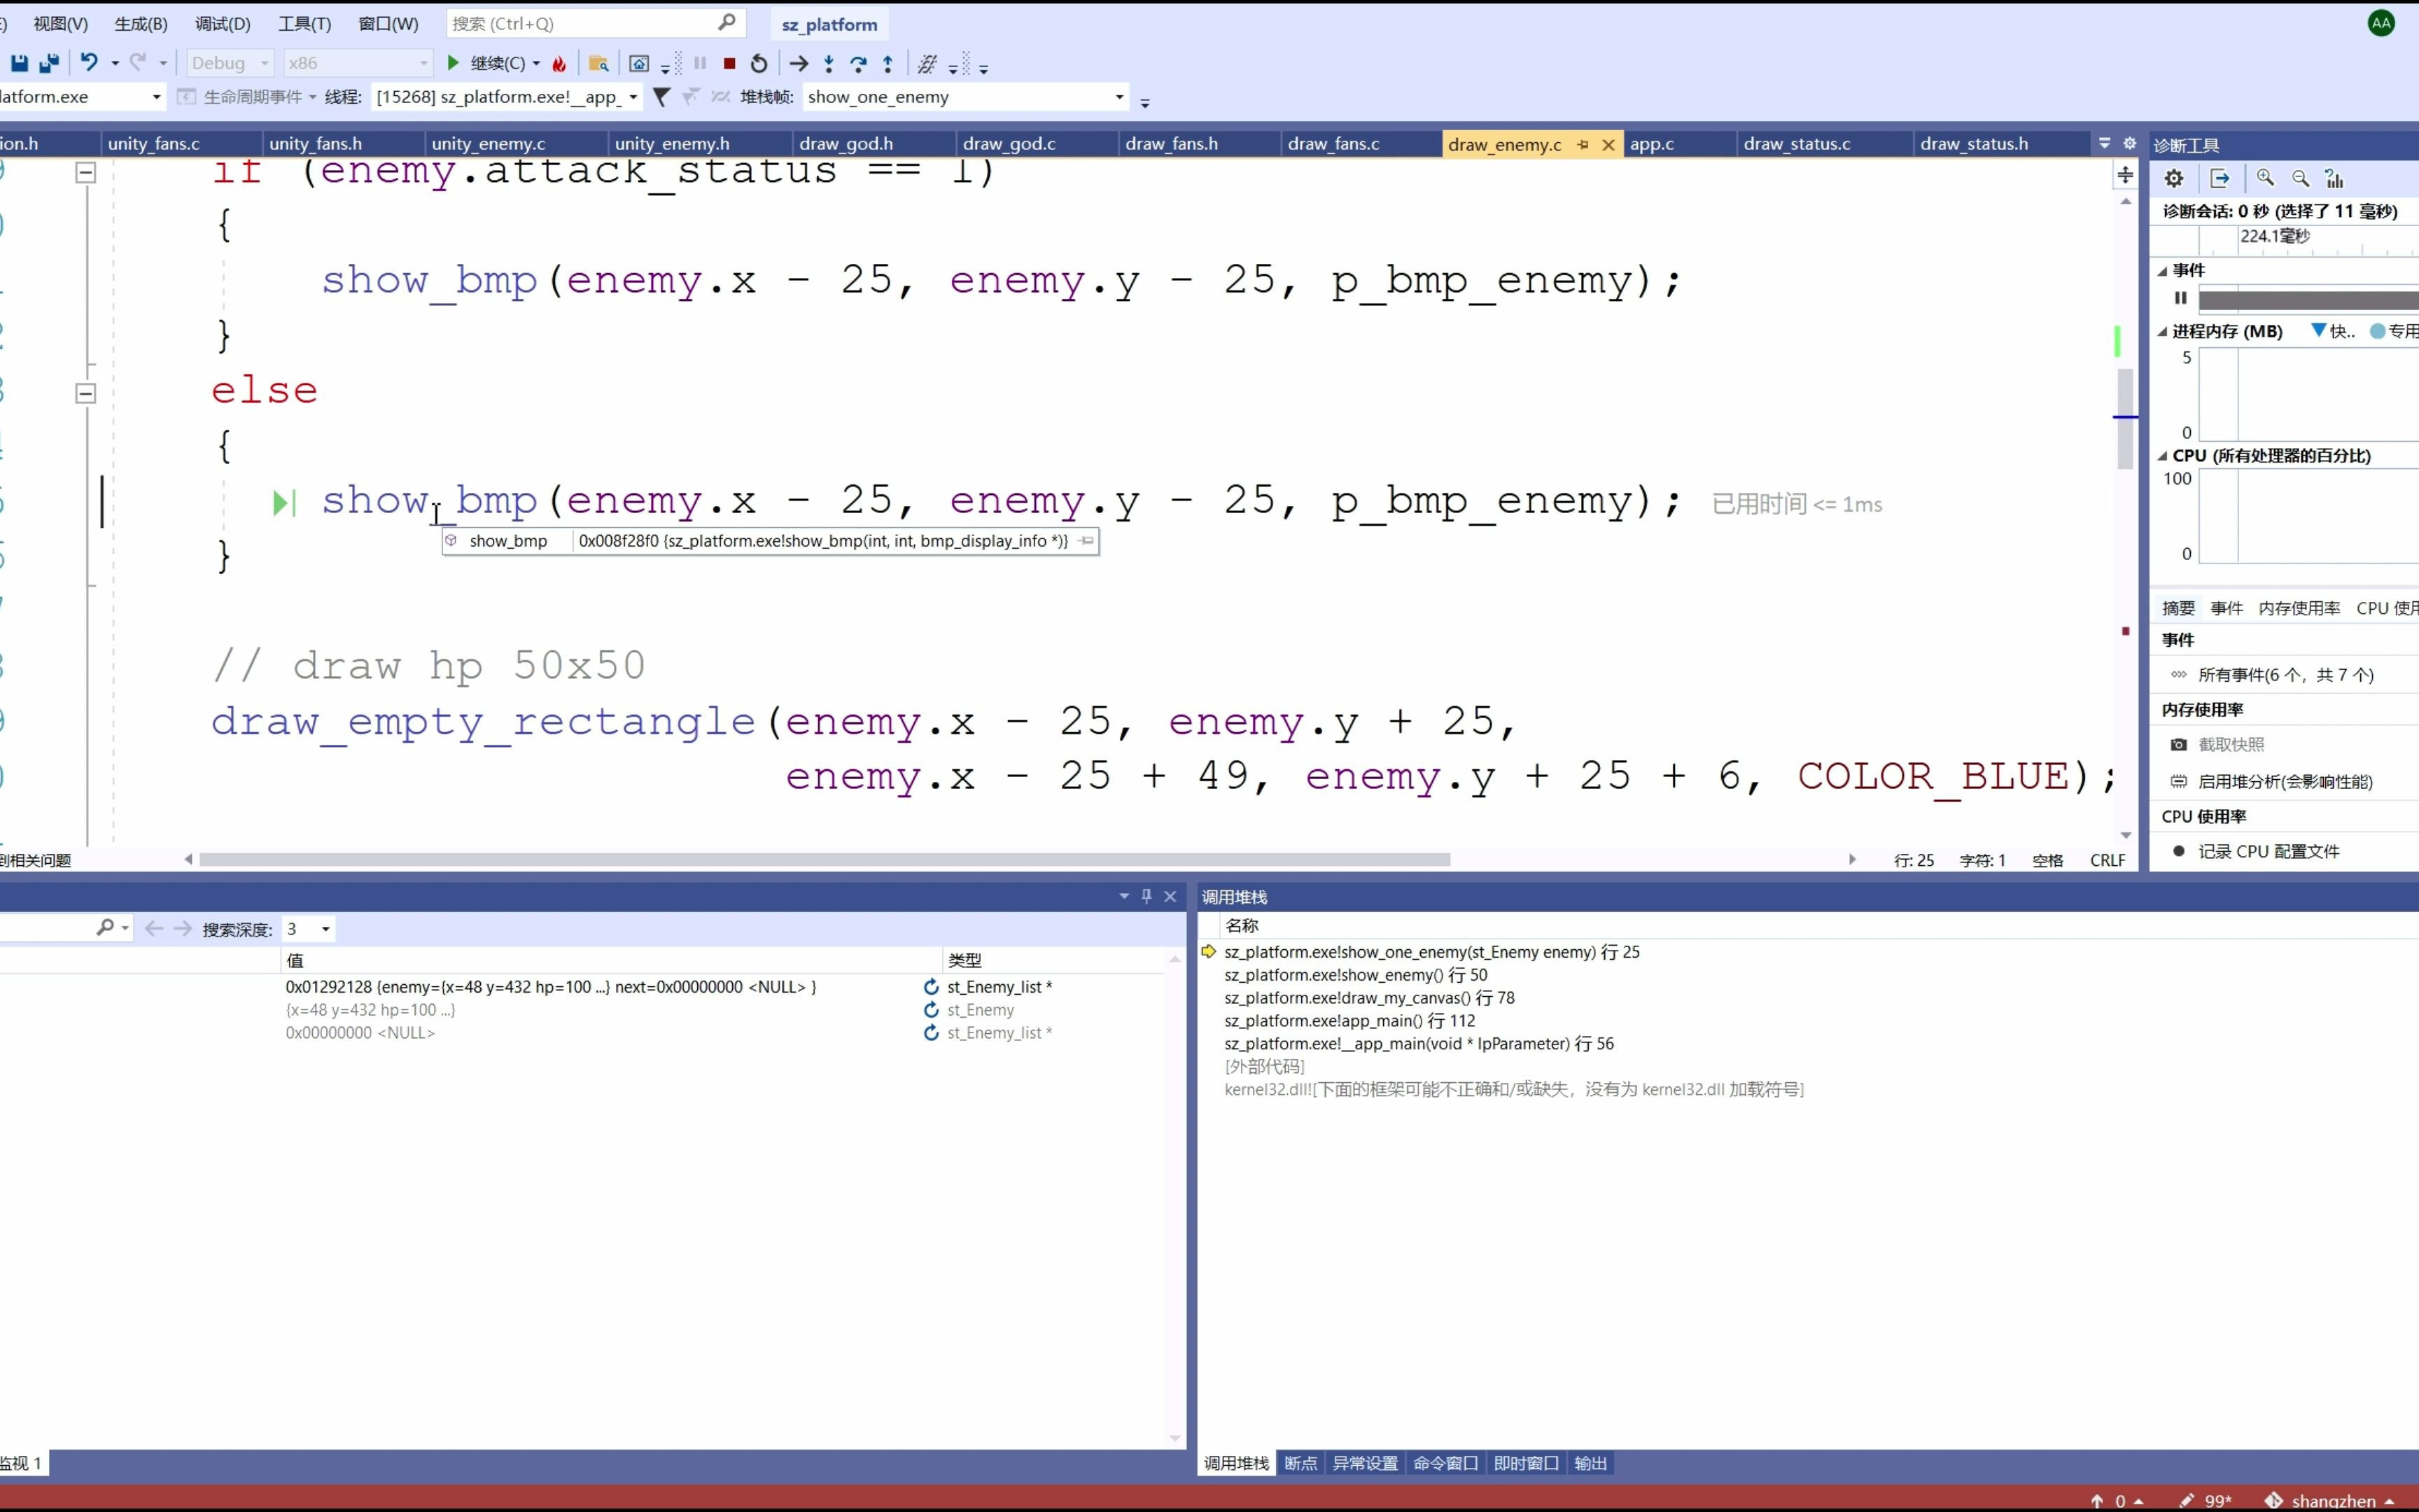
Task: Click the Continue (Resume) debug icon
Action: (x=453, y=64)
